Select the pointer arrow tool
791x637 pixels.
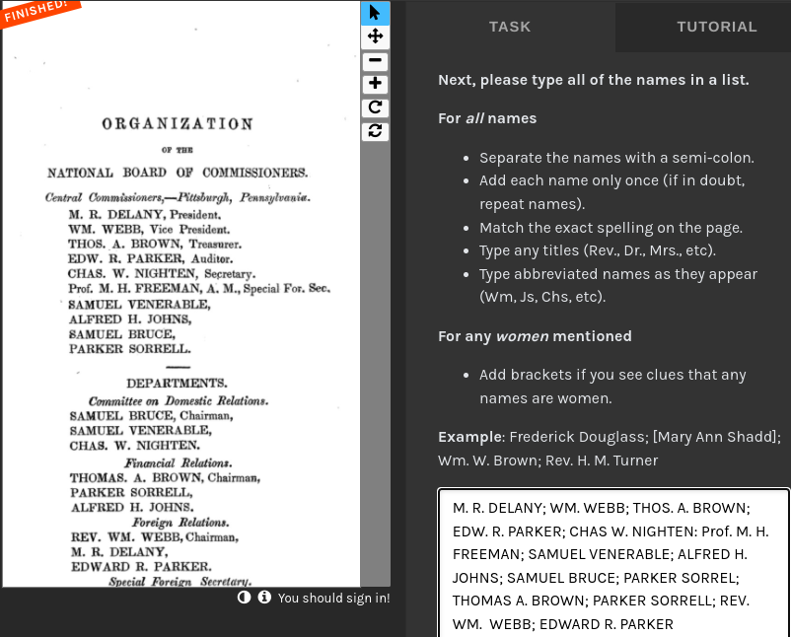(x=375, y=13)
